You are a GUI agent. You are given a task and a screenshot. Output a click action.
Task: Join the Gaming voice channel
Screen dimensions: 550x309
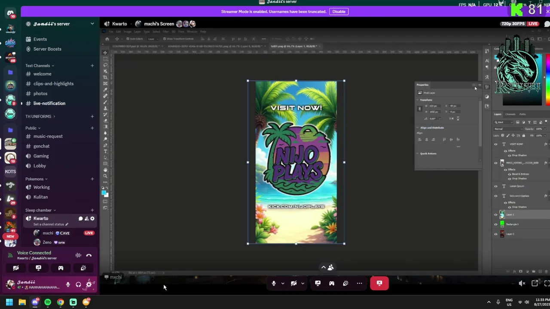pos(41,156)
